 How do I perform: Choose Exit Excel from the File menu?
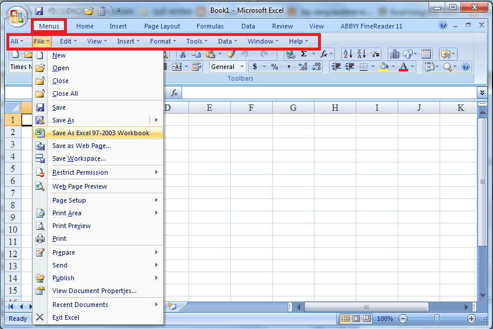coord(66,317)
